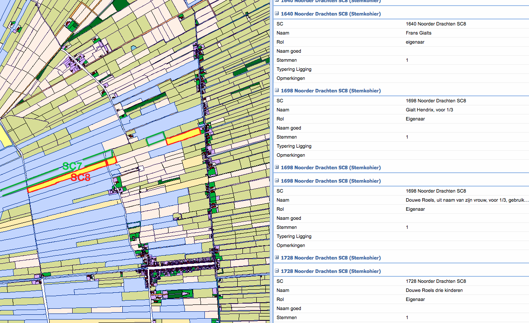Viewport: 529px width, 323px height.
Task: Click the SC value 1728 Noorder Drachten SC8
Action: 436,281
